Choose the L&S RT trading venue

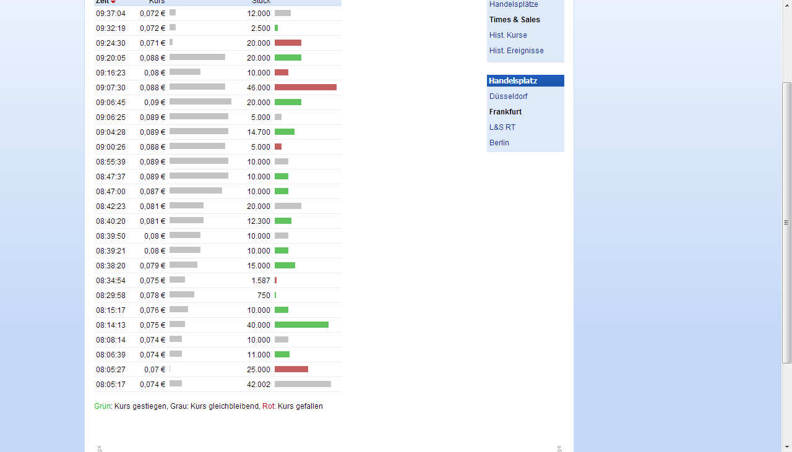502,127
